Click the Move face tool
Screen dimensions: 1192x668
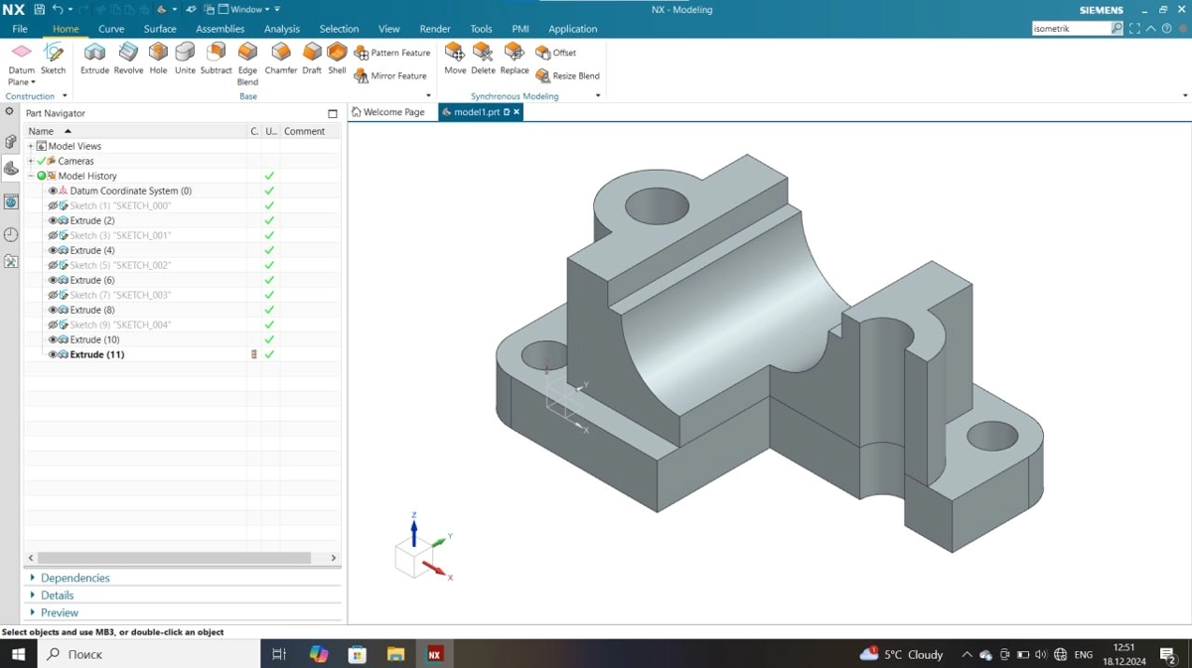pyautogui.click(x=455, y=59)
